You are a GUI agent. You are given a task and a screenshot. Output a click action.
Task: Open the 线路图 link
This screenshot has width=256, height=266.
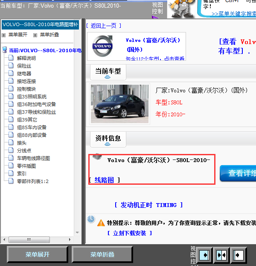(x=104, y=180)
